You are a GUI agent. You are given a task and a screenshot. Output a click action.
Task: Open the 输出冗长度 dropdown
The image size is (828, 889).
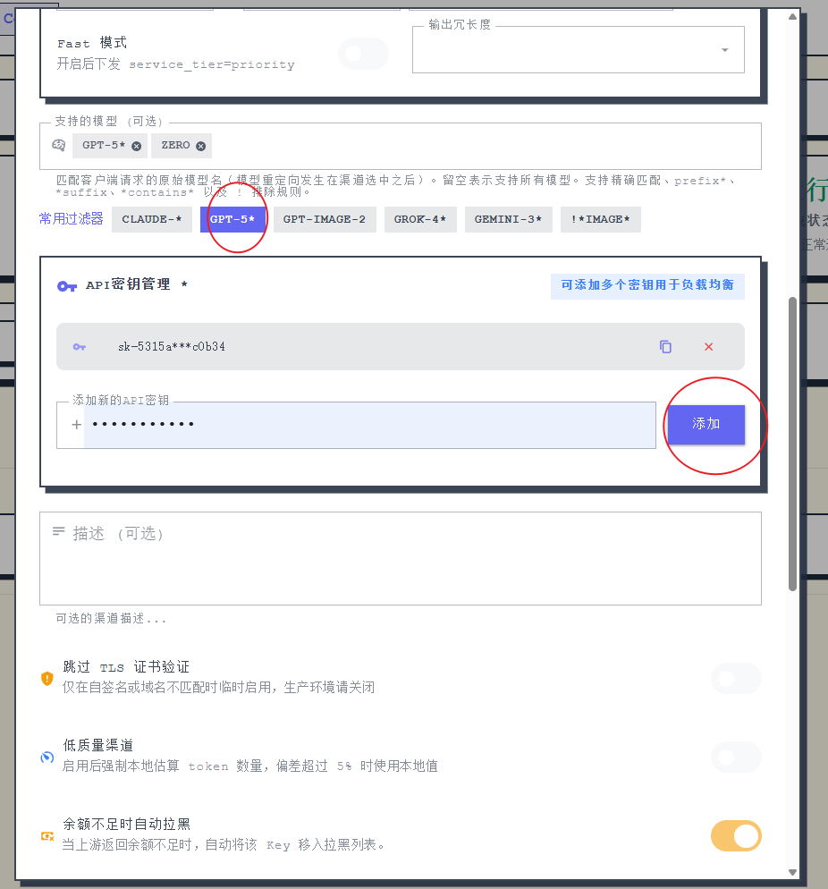pos(578,50)
